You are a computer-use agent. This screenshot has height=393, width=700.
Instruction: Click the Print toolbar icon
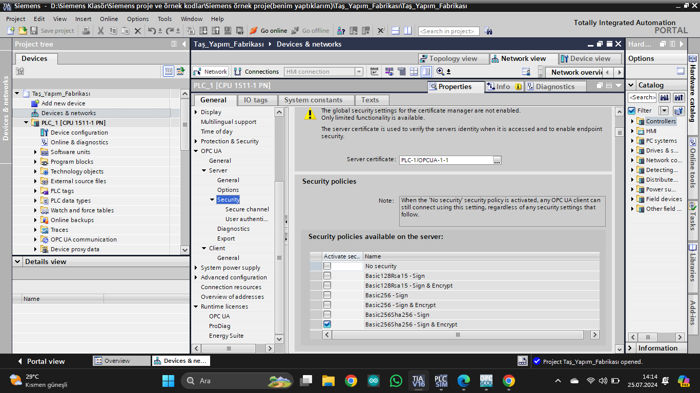(x=86, y=31)
